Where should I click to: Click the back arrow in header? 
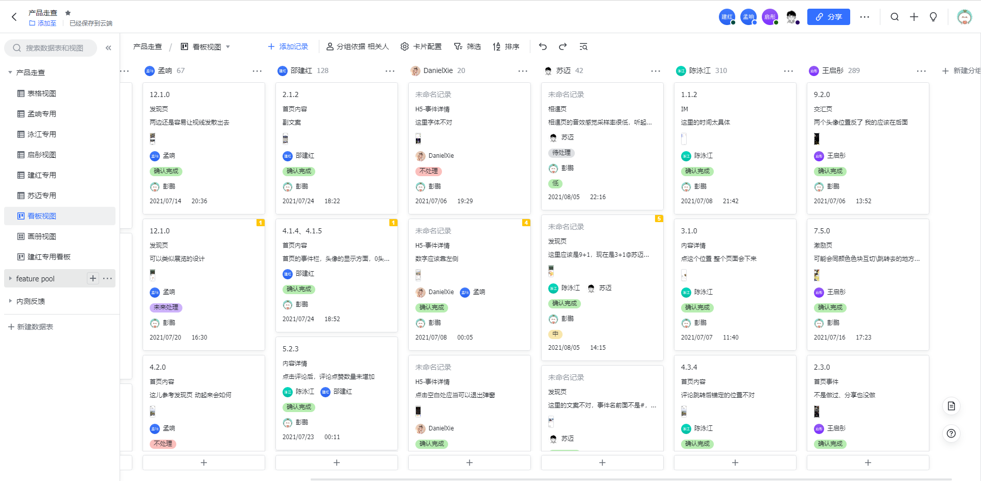(x=14, y=17)
